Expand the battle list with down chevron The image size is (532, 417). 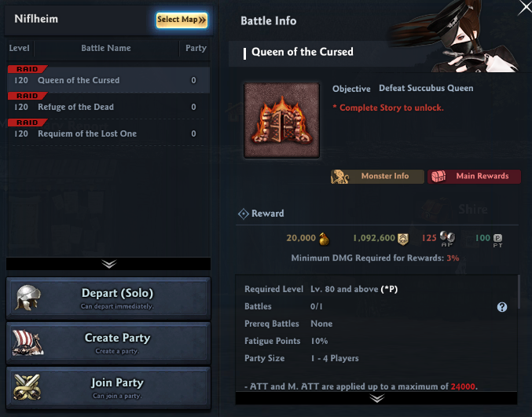click(x=108, y=264)
